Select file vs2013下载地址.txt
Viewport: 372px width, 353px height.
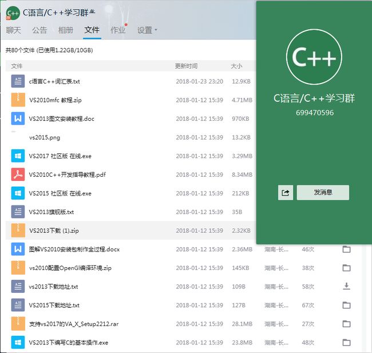53,287
